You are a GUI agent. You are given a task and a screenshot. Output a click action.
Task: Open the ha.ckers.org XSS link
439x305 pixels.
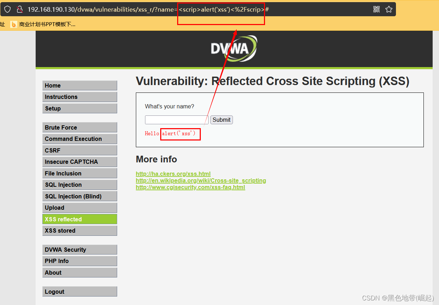pyautogui.click(x=173, y=174)
